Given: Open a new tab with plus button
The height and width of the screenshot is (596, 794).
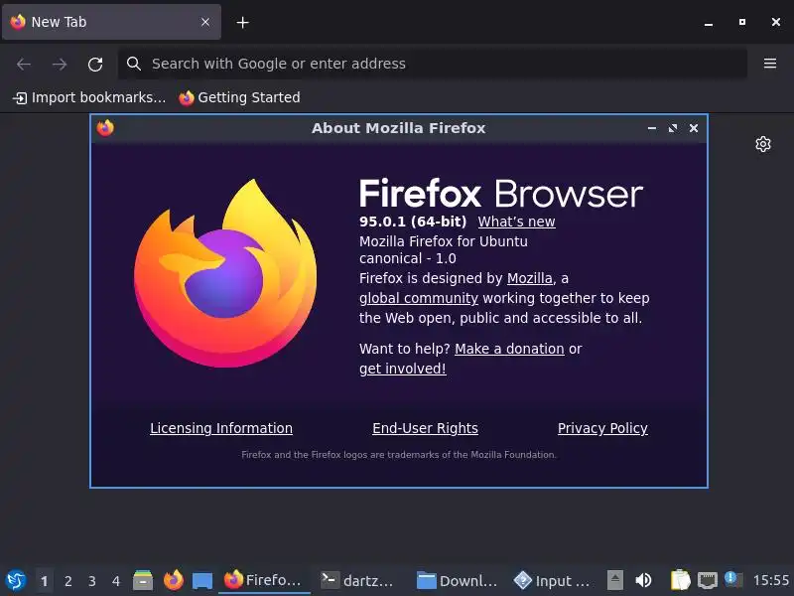Looking at the screenshot, I should pyautogui.click(x=242, y=22).
